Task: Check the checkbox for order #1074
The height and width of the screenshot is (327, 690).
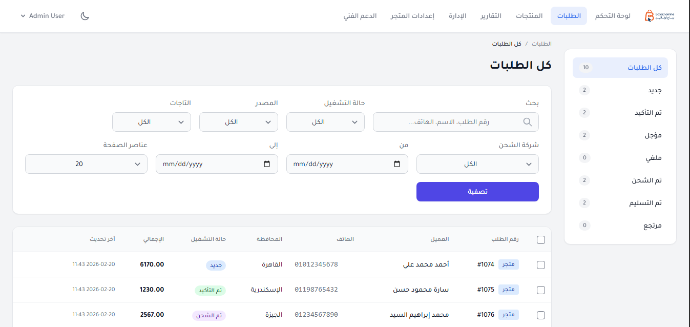Action: pos(540,264)
